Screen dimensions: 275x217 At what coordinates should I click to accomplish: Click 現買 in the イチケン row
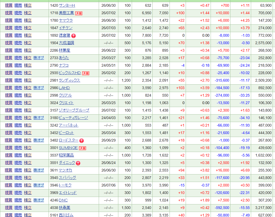tap(9, 28)
